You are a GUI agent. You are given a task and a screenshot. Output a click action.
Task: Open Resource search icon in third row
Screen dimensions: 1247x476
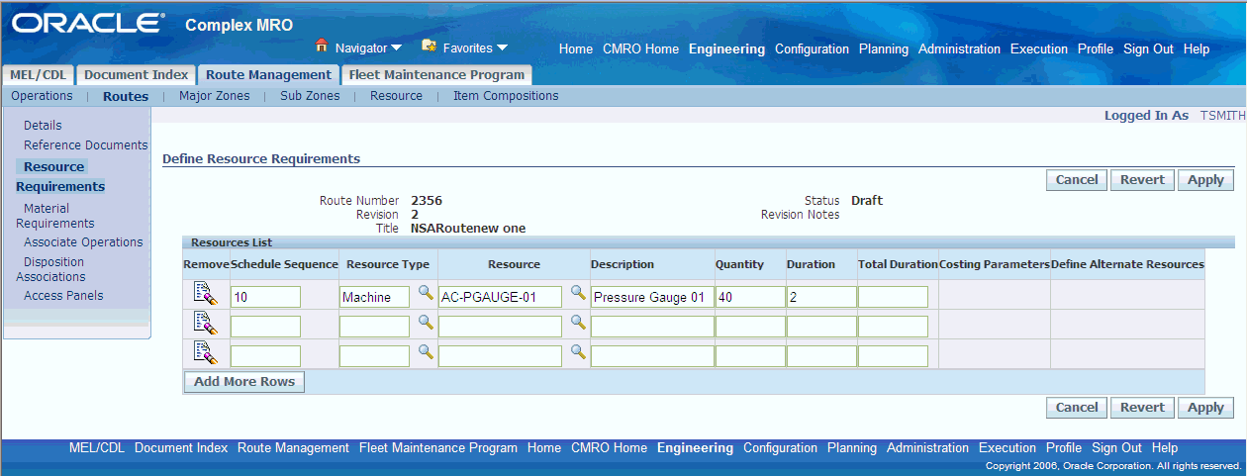pyautogui.click(x=578, y=352)
